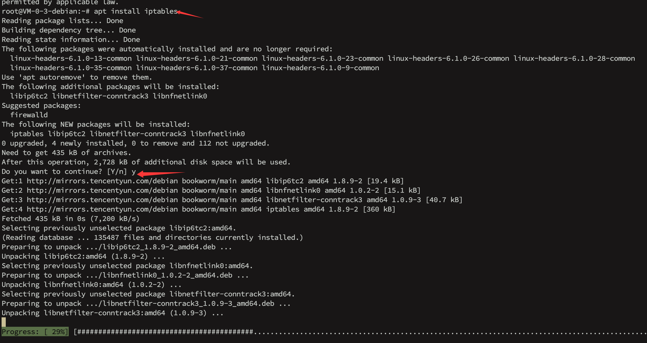Open the mirror URL on the Get:2 line
647x343 pixels.
(102, 190)
